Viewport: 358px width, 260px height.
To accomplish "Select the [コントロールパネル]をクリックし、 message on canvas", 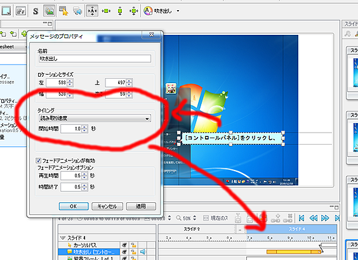I will point(231,138).
